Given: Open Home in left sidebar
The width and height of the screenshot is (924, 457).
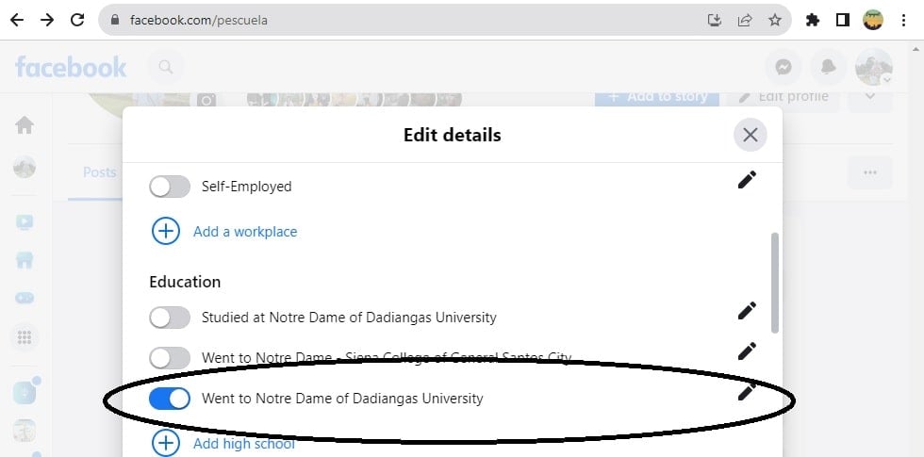Looking at the screenshot, I should 25,124.
